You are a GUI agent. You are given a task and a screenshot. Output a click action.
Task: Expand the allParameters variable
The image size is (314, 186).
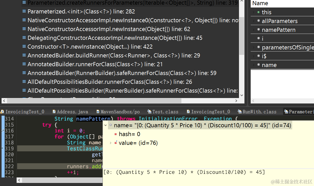[253, 21]
